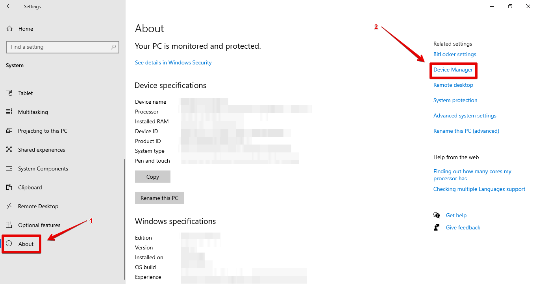535x284 pixels.
Task: Click the Find a setting search box
Action: pos(59,47)
